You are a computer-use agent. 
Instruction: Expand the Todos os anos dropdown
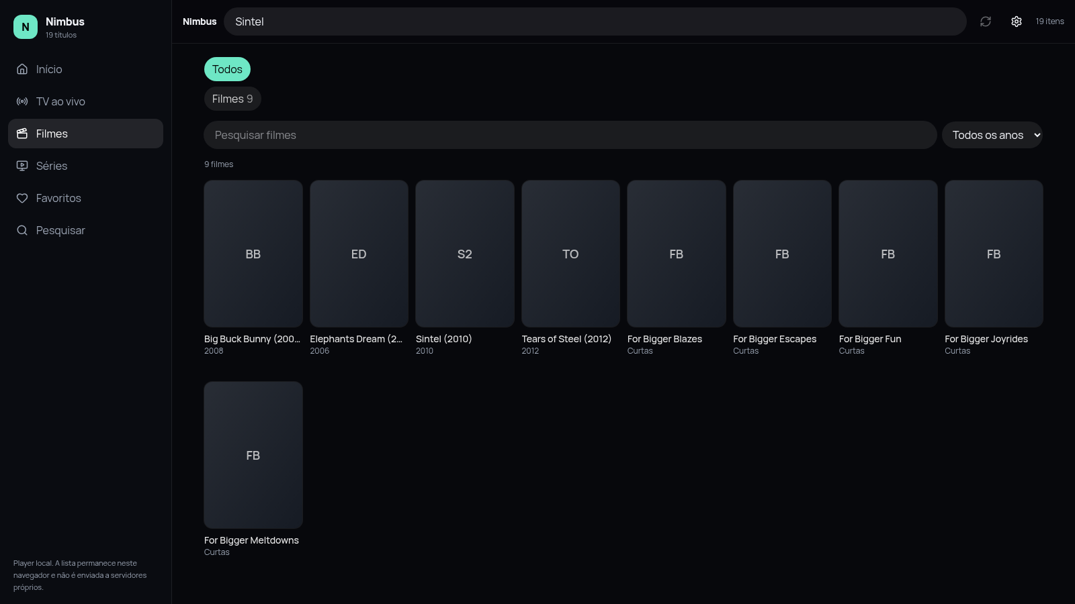pos(992,135)
